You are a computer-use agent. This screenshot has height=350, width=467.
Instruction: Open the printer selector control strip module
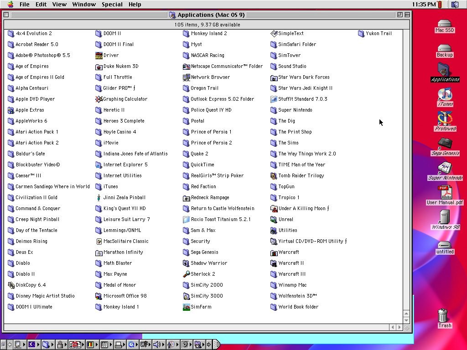click(120, 345)
